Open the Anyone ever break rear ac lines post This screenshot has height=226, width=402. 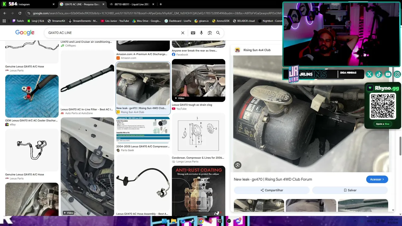coord(194,51)
